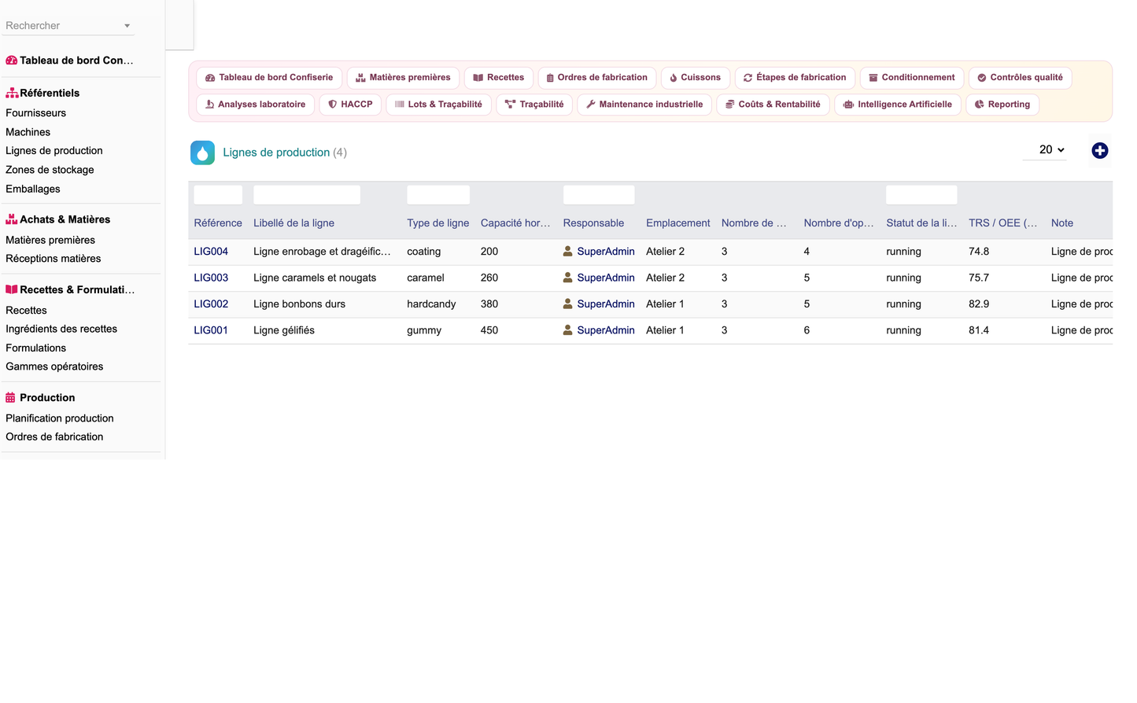Open the LIG002 reference link
Image resolution: width=1137 pixels, height=703 pixels.
[x=211, y=304]
